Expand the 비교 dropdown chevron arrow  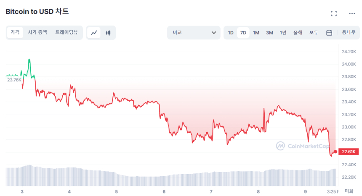tap(214, 33)
